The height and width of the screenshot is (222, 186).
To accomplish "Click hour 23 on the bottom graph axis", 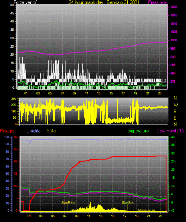I will coord(160,216).
